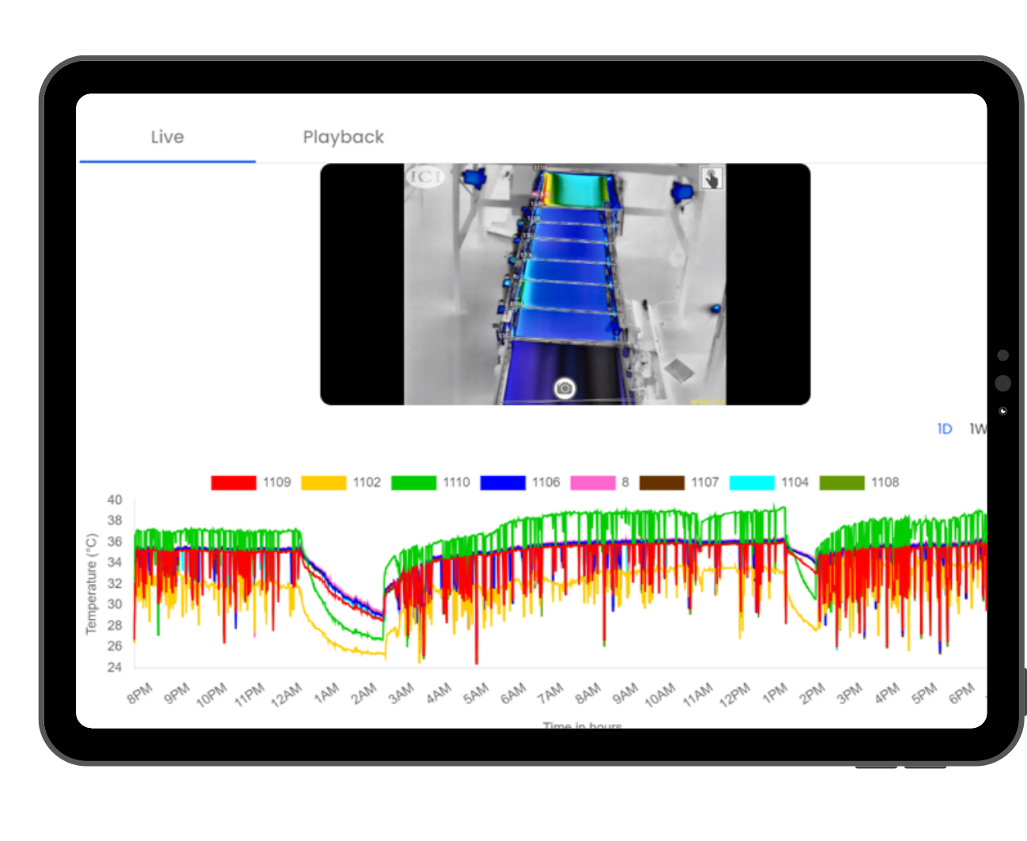This screenshot has height=841, width=1027.
Task: Open the Playback tab
Action: [x=343, y=137]
